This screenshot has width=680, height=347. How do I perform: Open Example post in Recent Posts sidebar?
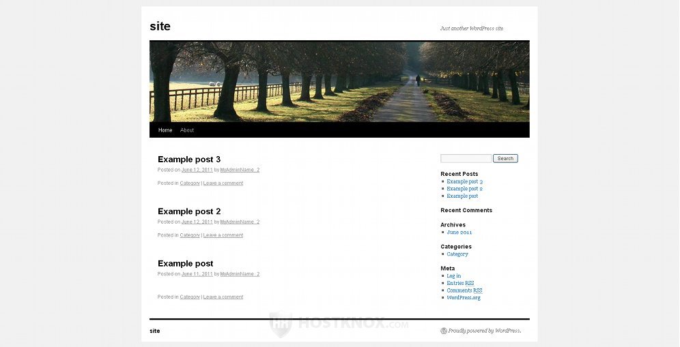pos(462,196)
